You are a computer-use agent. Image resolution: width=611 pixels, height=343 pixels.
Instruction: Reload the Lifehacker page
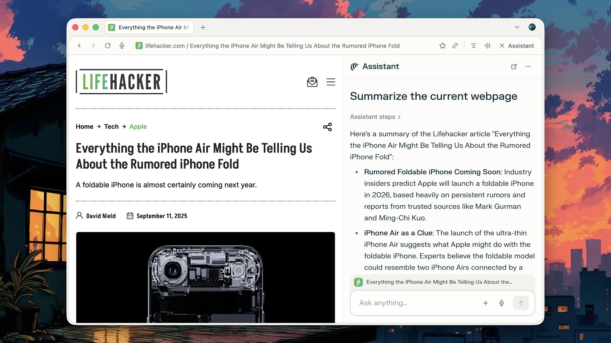pos(108,46)
